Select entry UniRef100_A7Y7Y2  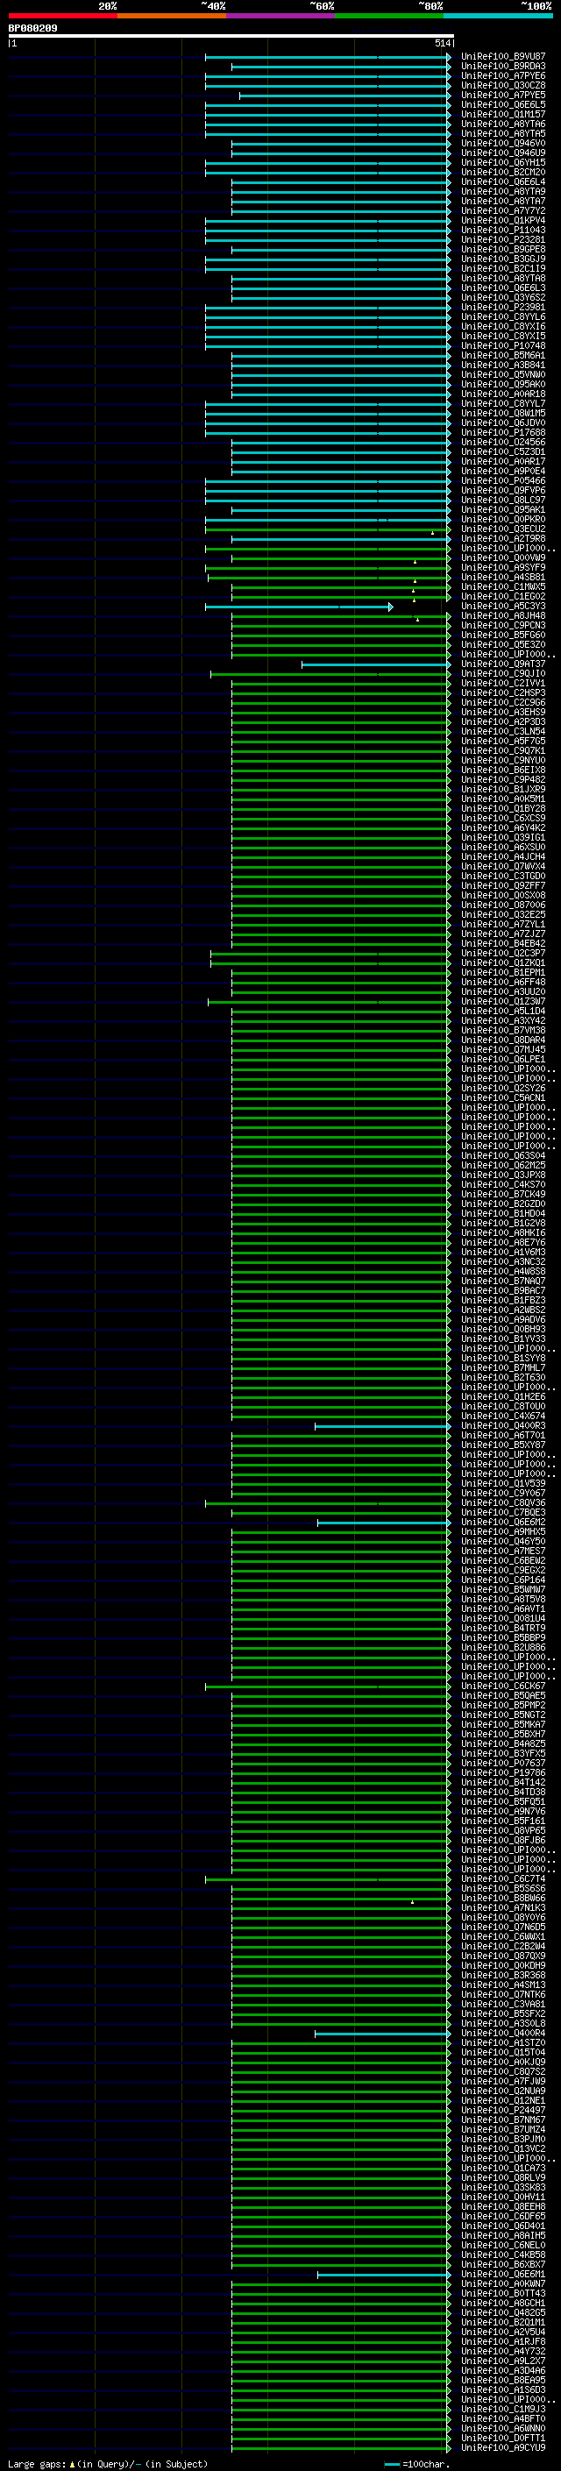tap(503, 211)
